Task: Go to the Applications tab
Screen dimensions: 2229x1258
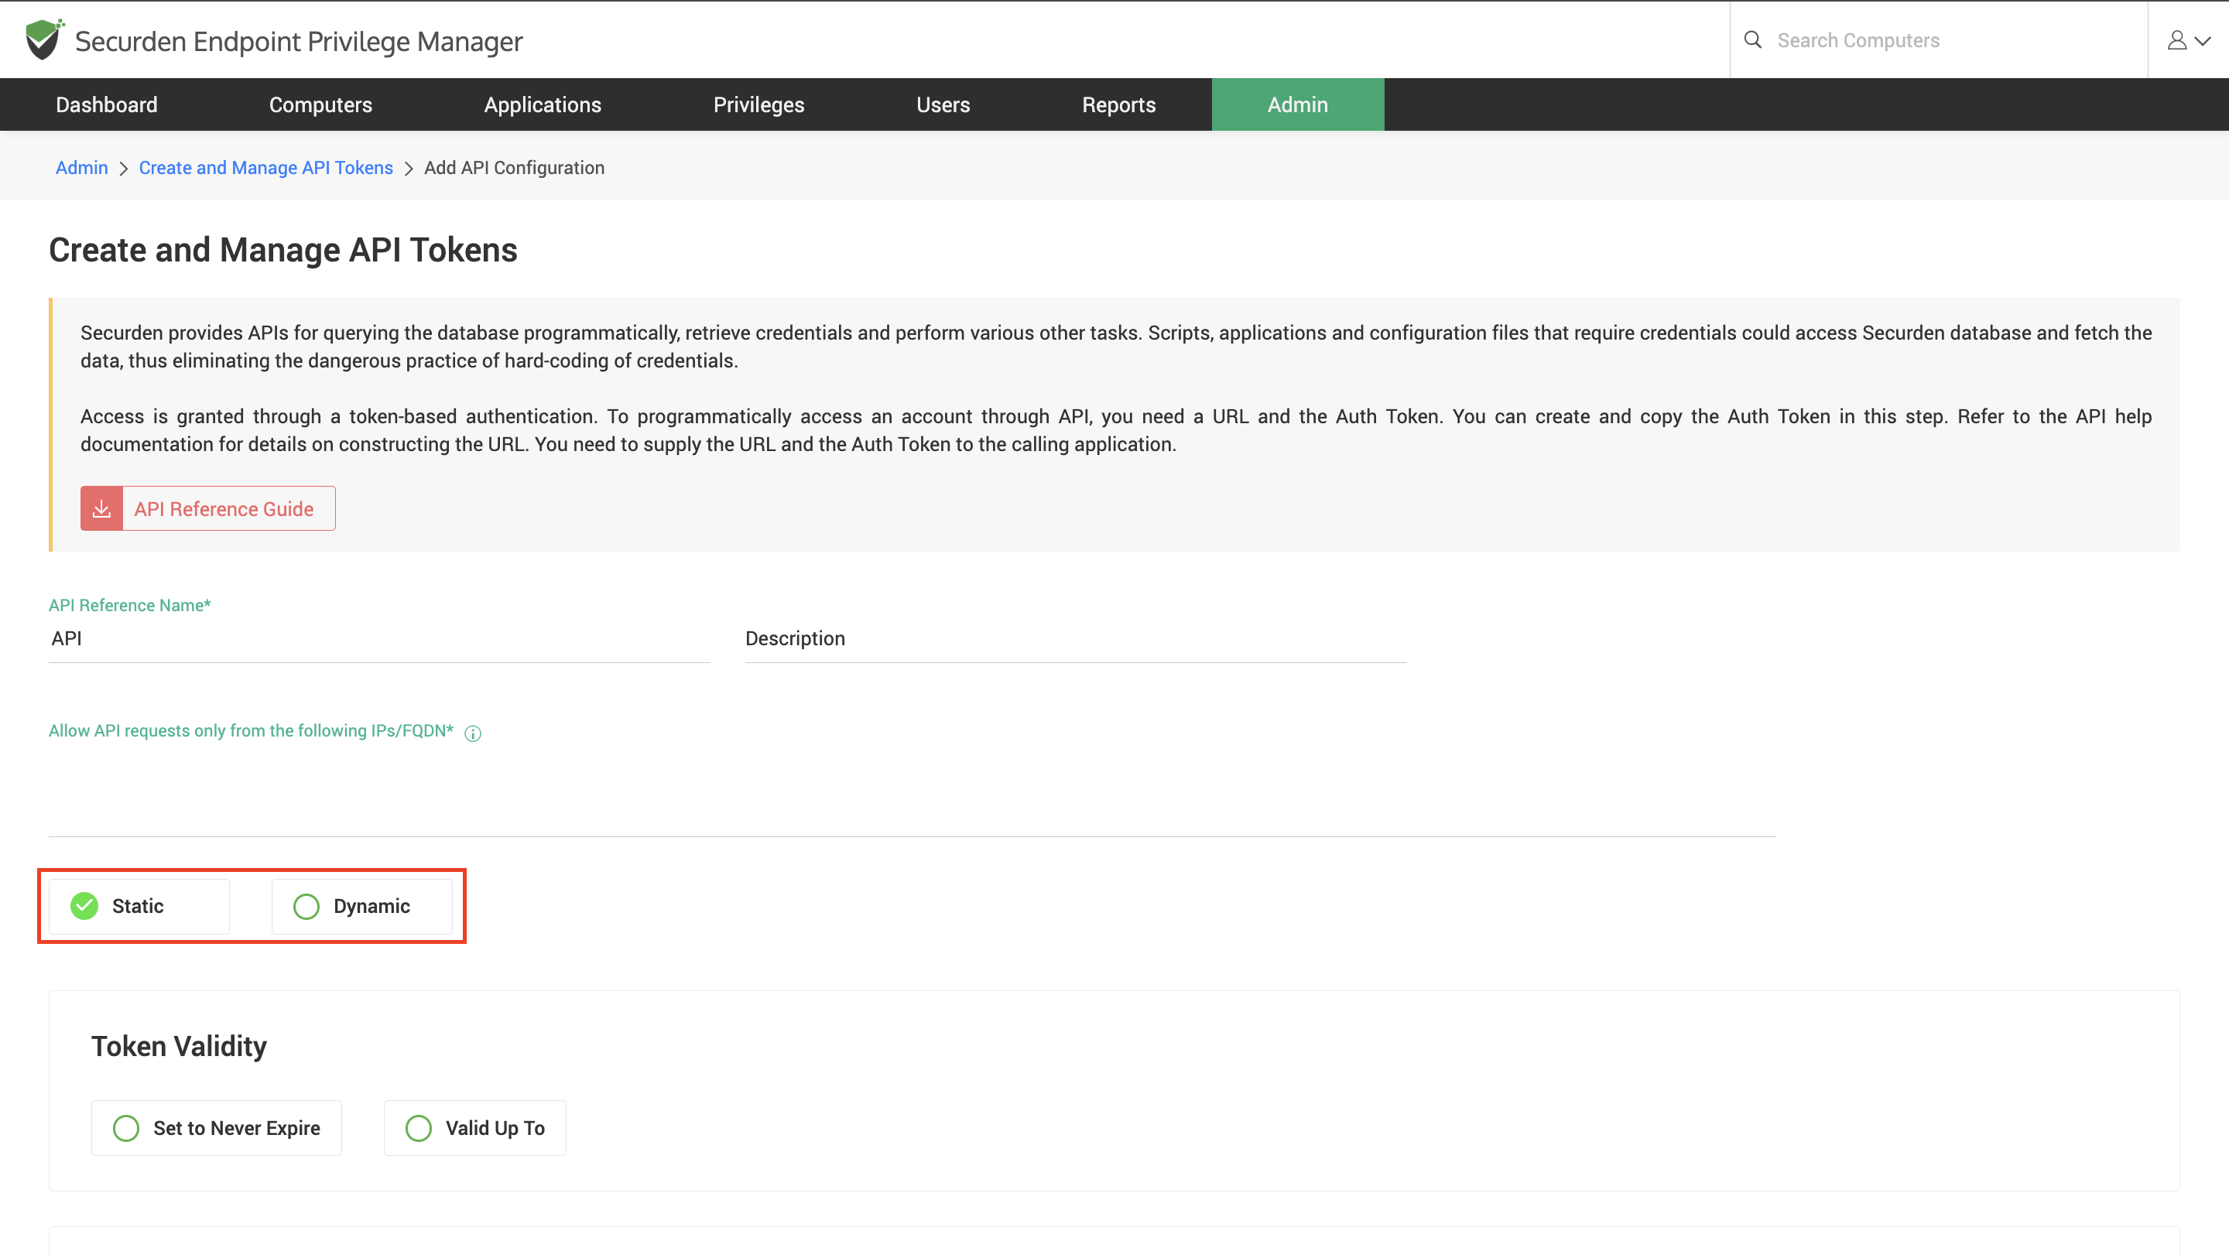Action: pyautogui.click(x=543, y=104)
